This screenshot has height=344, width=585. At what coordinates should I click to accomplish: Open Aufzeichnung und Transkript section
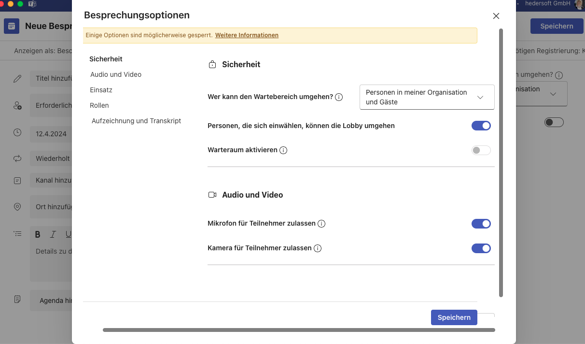(x=137, y=121)
